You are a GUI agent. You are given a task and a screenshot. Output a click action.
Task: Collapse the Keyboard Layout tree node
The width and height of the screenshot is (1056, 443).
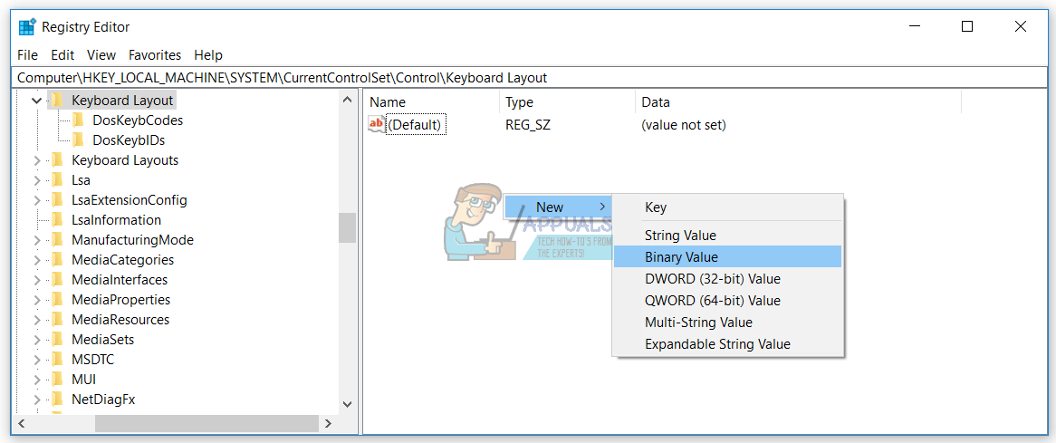[37, 101]
